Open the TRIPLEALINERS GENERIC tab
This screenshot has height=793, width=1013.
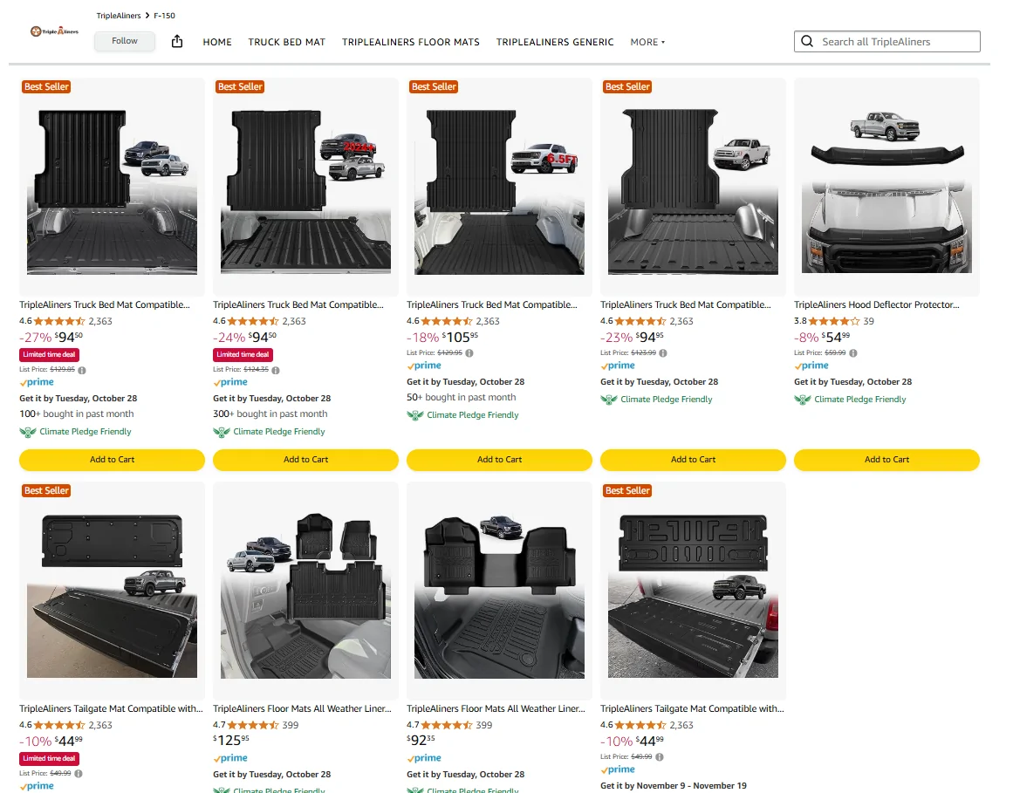pos(555,42)
